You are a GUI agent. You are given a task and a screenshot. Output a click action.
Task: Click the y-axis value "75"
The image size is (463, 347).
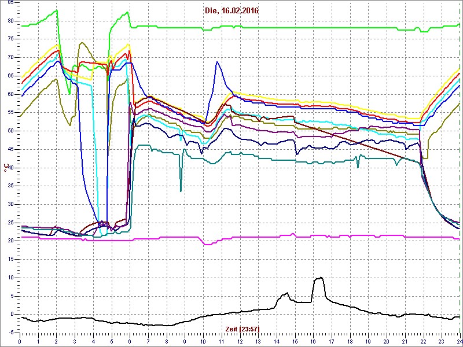tap(10, 39)
